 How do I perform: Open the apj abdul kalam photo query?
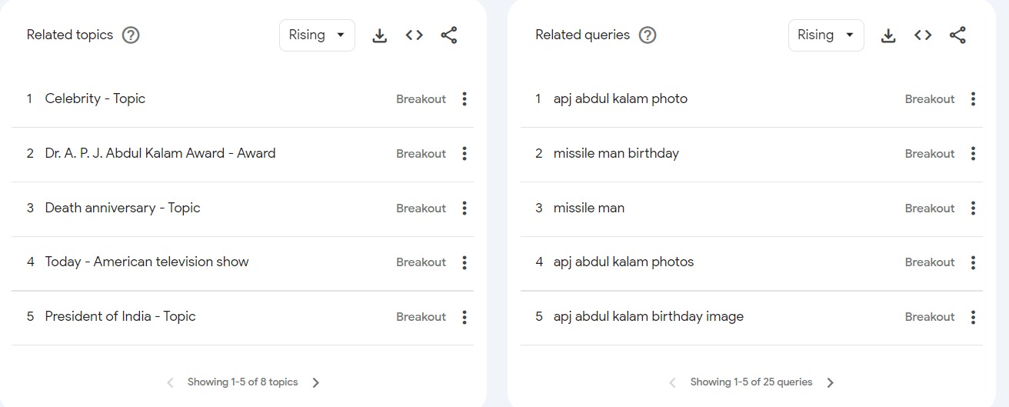tap(620, 98)
